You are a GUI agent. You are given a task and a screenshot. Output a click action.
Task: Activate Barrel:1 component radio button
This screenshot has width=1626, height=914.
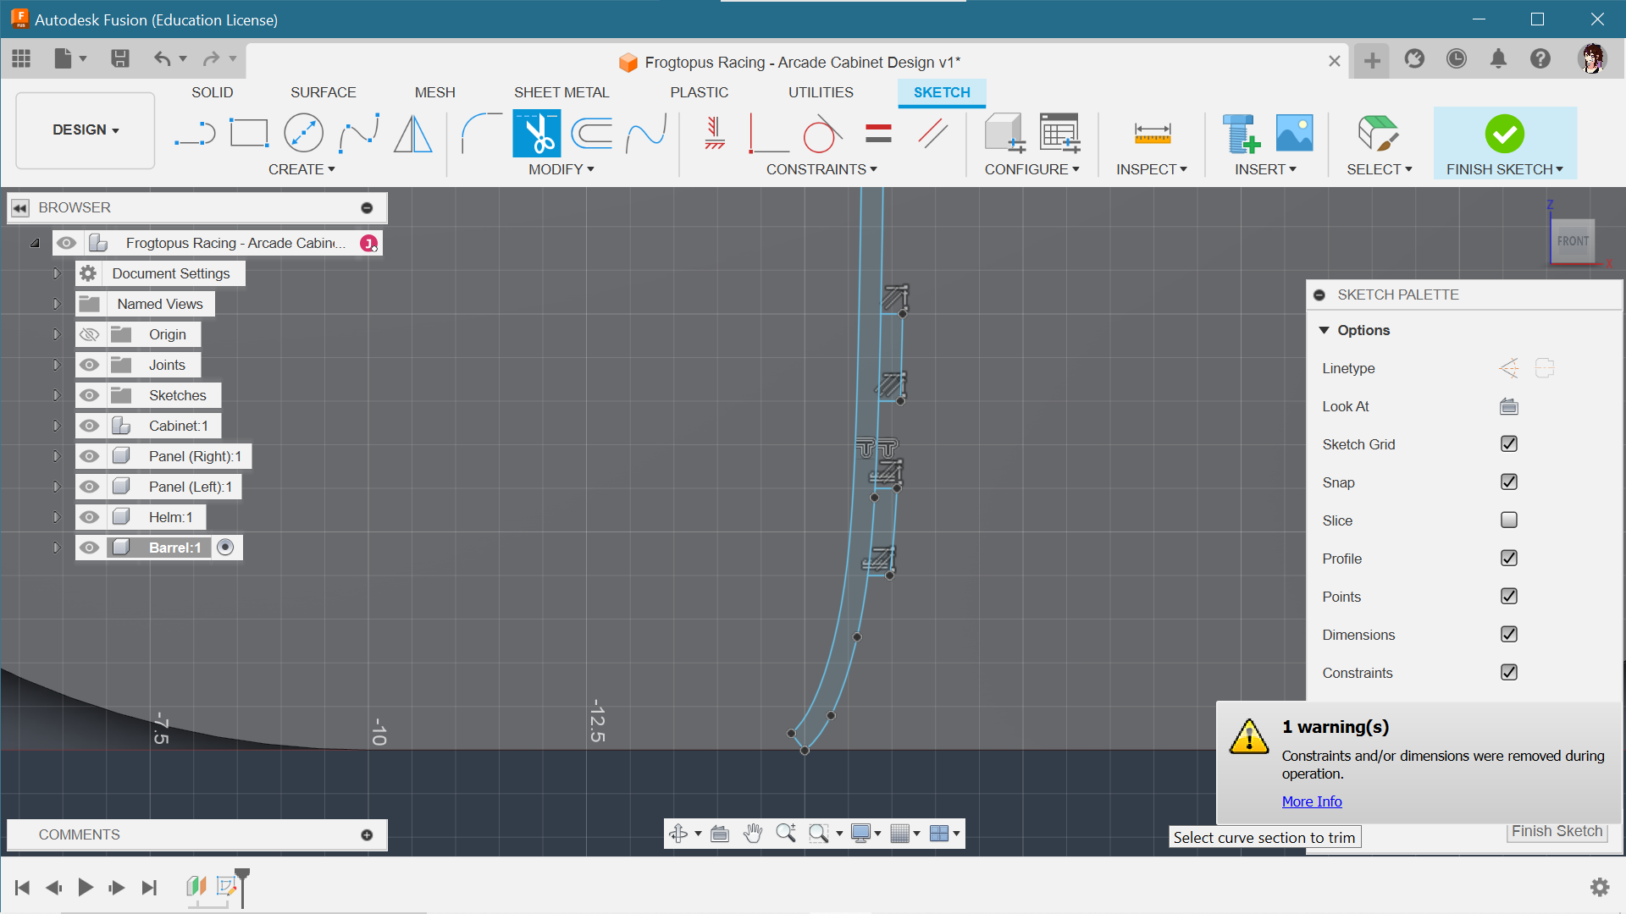click(225, 548)
